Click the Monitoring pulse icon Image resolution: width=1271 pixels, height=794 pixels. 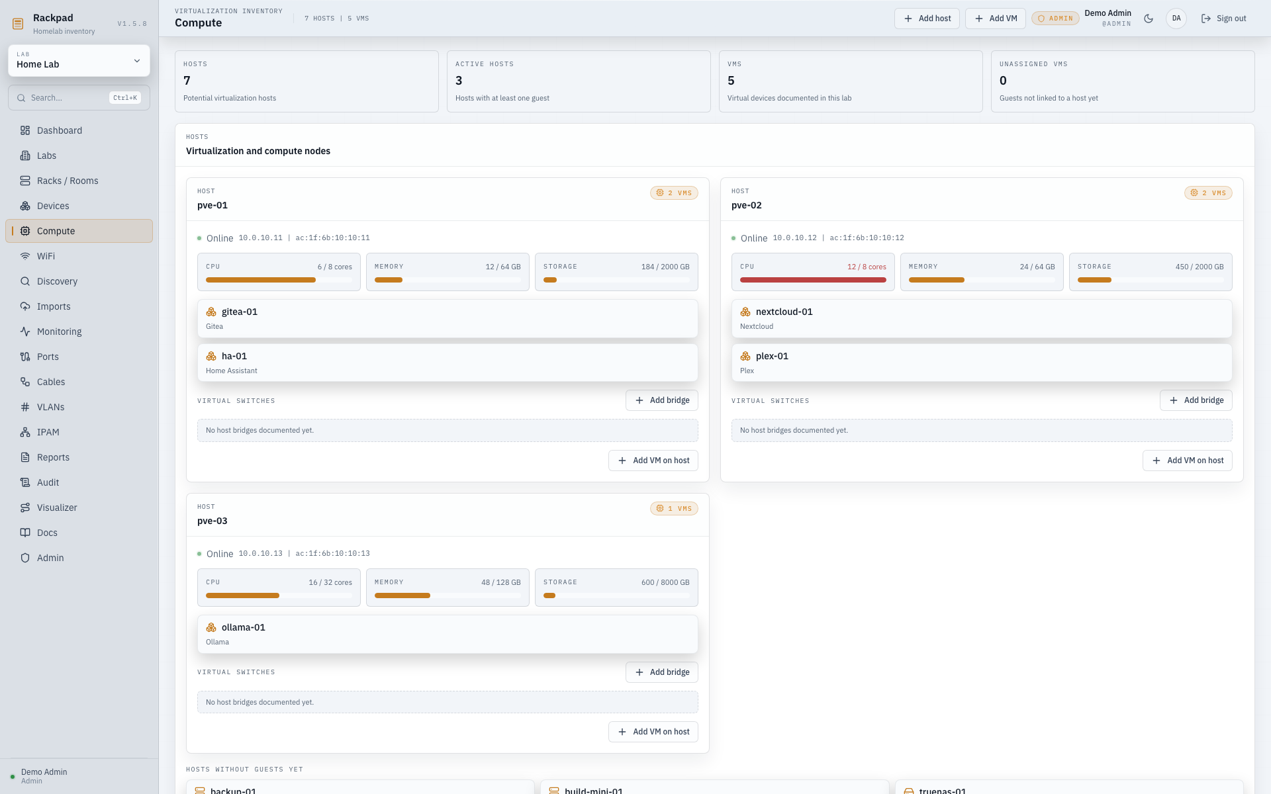tap(25, 331)
